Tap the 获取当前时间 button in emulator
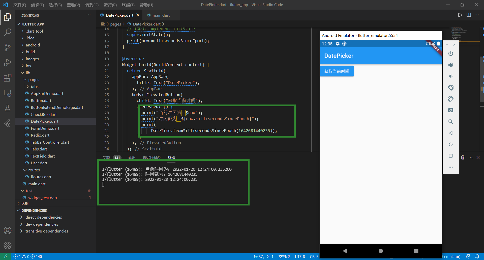484x260 pixels. tap(337, 71)
